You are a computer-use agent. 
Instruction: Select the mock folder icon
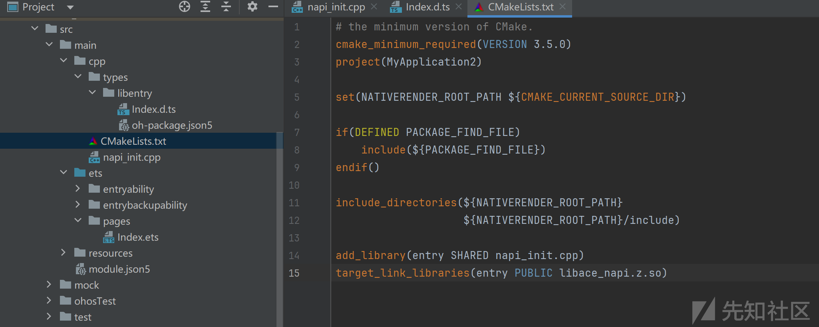66,284
